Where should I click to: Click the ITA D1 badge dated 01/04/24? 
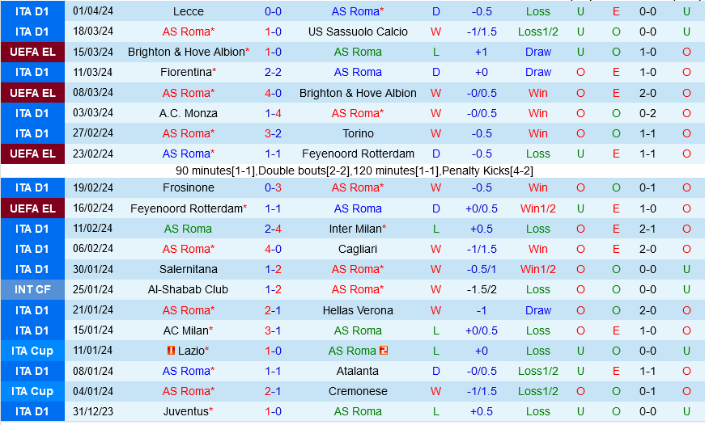click(x=32, y=11)
